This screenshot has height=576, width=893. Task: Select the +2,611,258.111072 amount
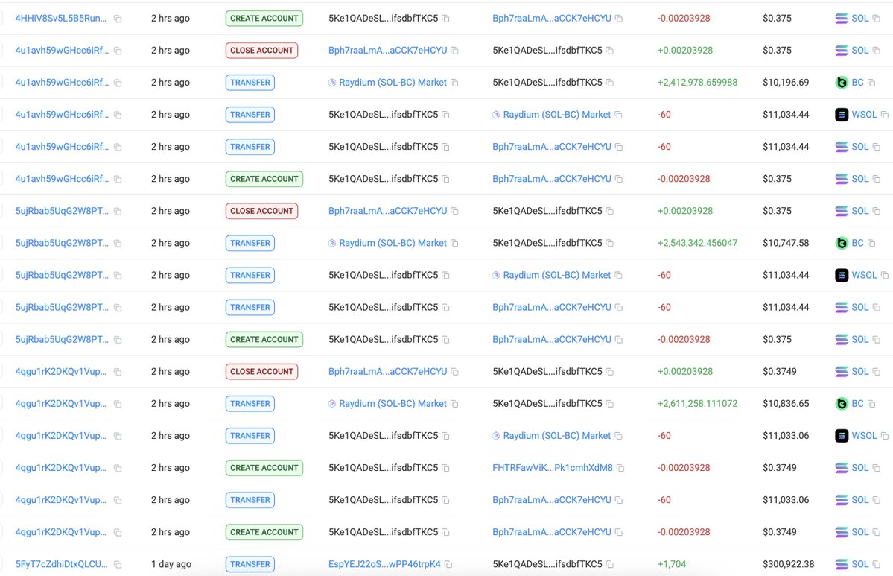coord(697,403)
